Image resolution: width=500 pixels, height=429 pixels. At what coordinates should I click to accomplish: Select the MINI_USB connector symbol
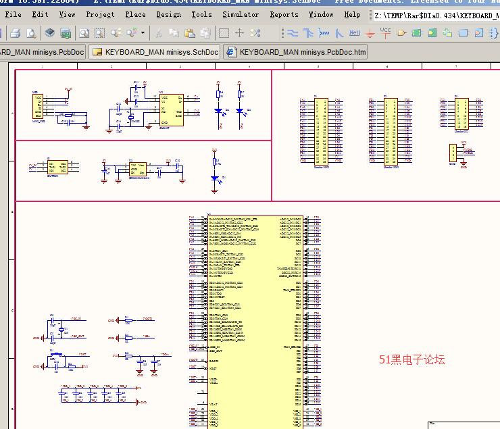click(38, 107)
